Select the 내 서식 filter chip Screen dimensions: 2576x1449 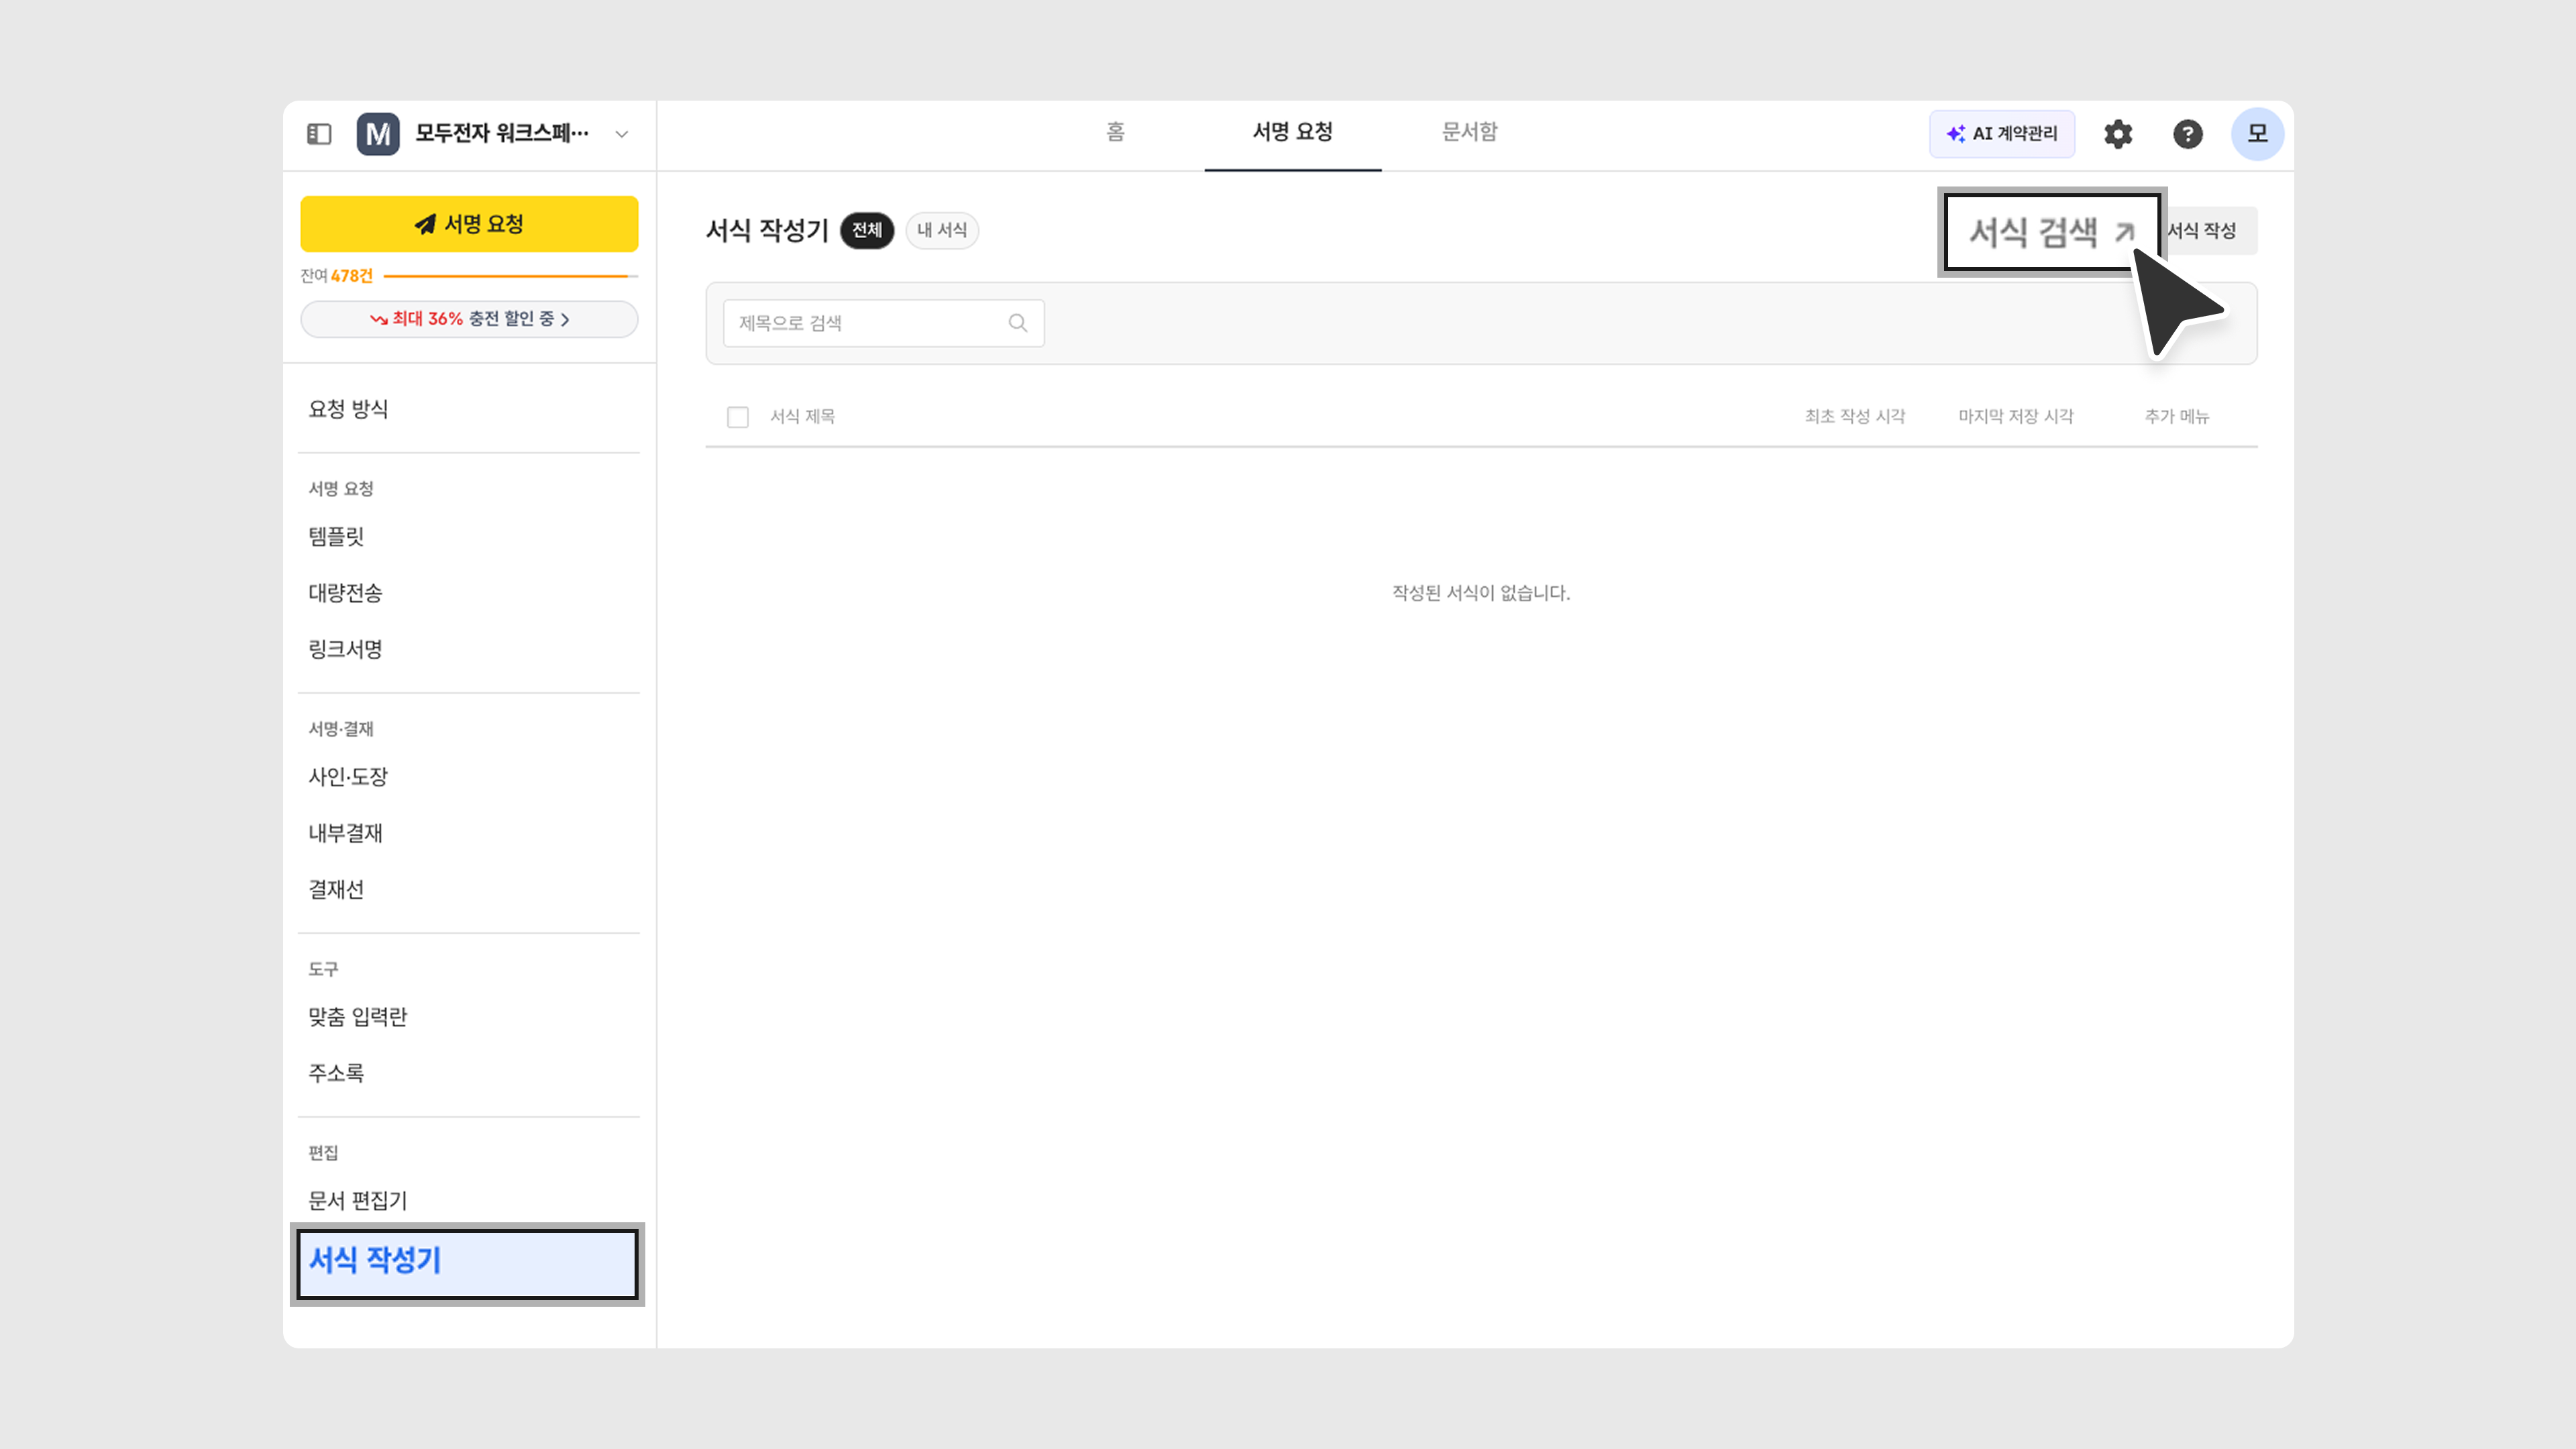point(941,231)
